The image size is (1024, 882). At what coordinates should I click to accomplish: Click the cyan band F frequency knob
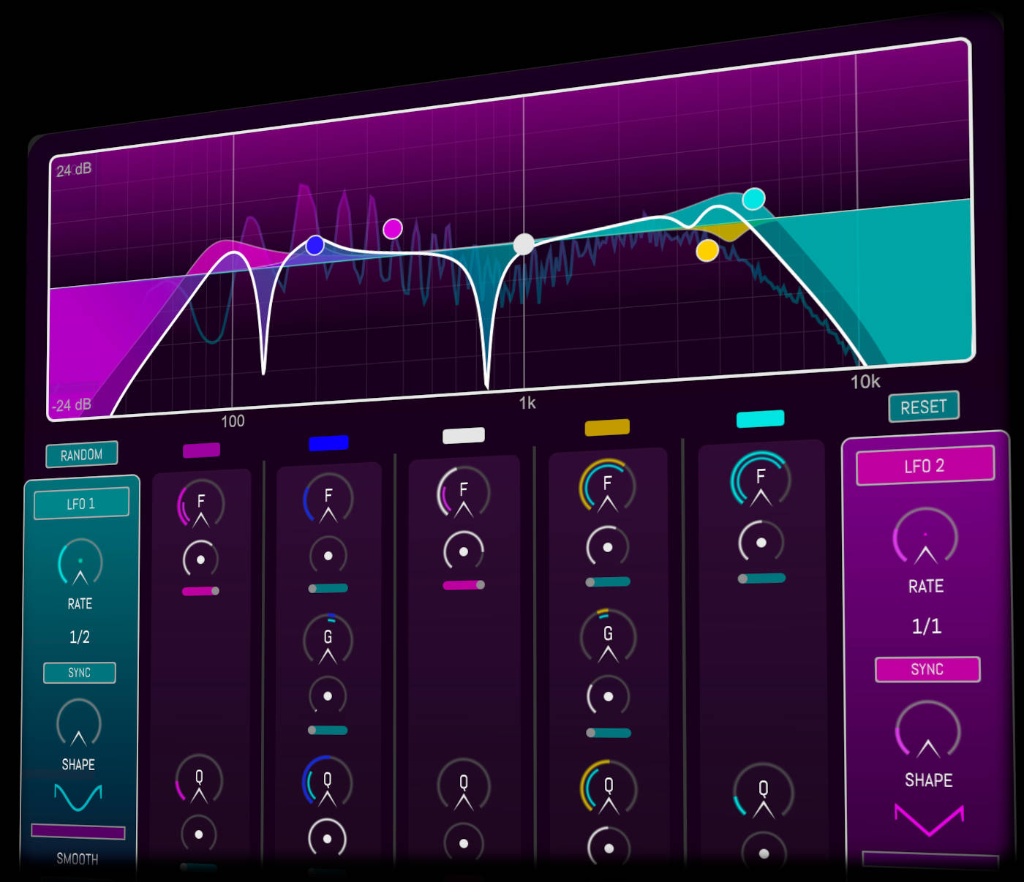pos(761,479)
